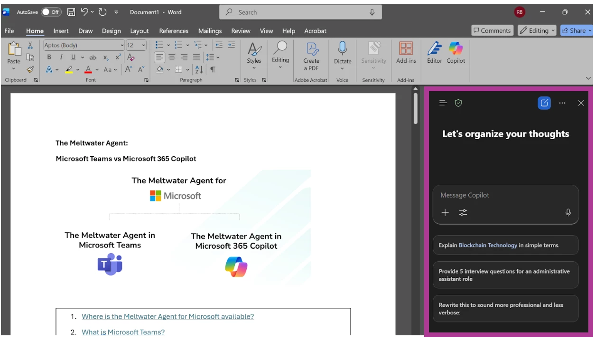Click the shield icon in Copilot pane
The image size is (595, 341).
click(x=458, y=103)
